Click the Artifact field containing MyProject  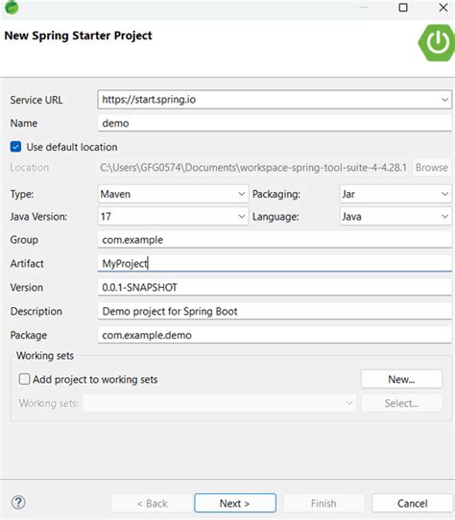coord(275,263)
